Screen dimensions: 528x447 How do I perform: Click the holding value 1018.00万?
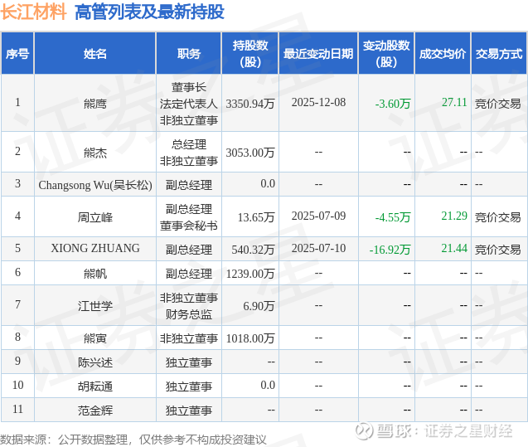coord(250,338)
